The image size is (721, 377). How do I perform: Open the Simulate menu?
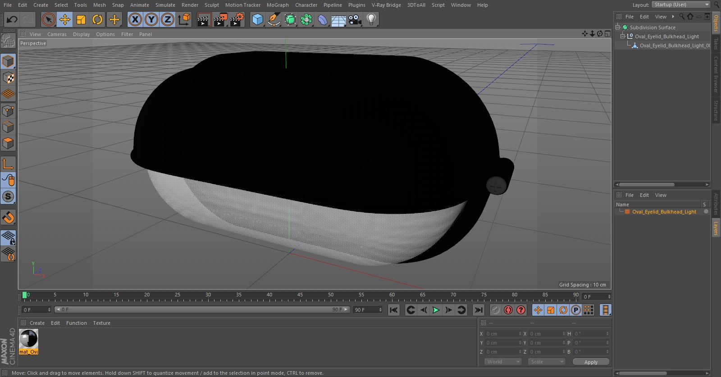[x=165, y=5]
